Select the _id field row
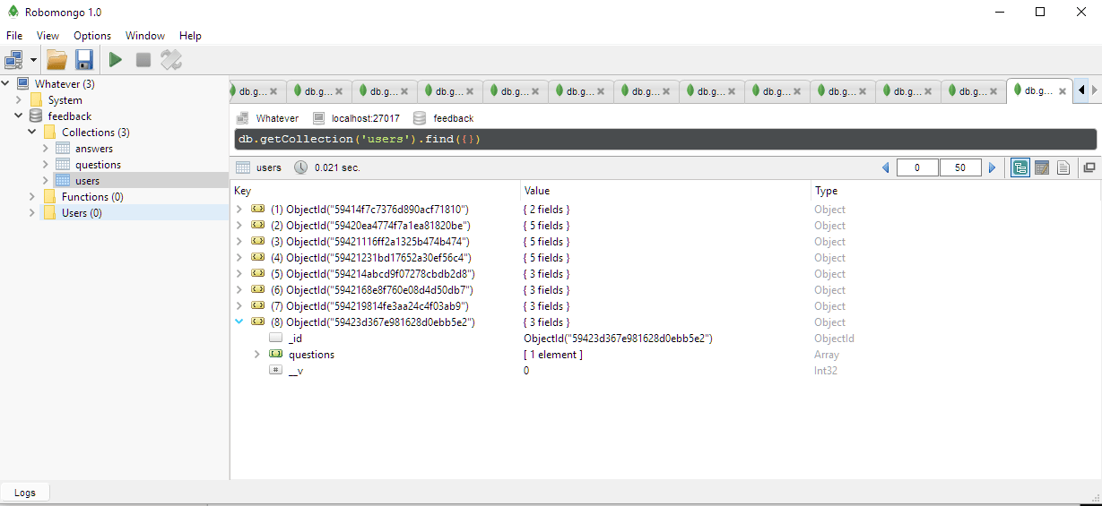 point(665,339)
